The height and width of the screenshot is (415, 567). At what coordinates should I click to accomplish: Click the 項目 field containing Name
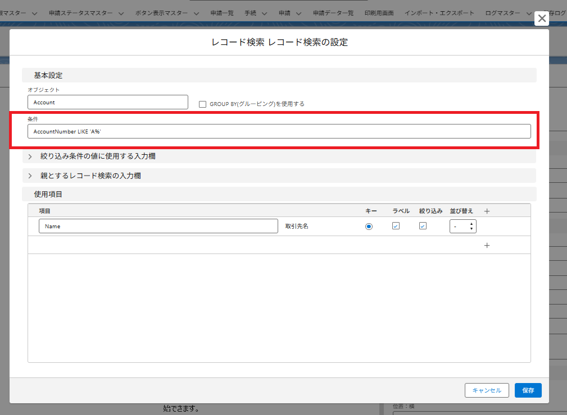click(158, 226)
